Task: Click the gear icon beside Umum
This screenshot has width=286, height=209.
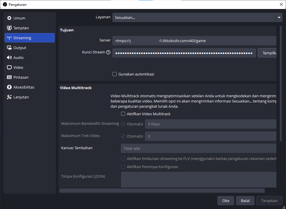Action: 9,18
